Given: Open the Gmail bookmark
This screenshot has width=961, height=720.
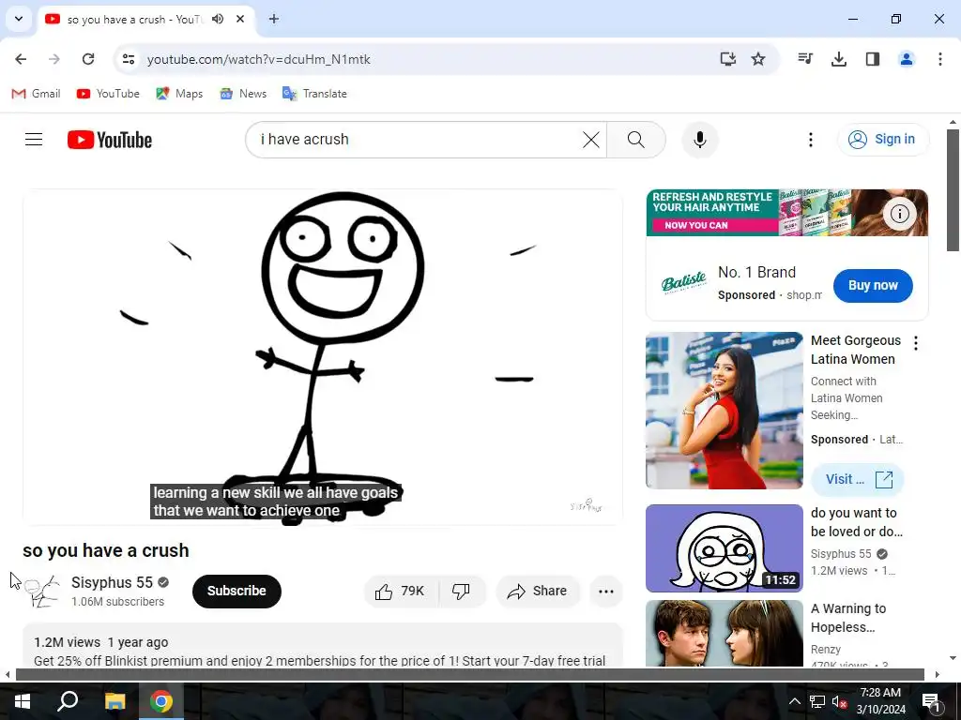Looking at the screenshot, I should [x=37, y=94].
